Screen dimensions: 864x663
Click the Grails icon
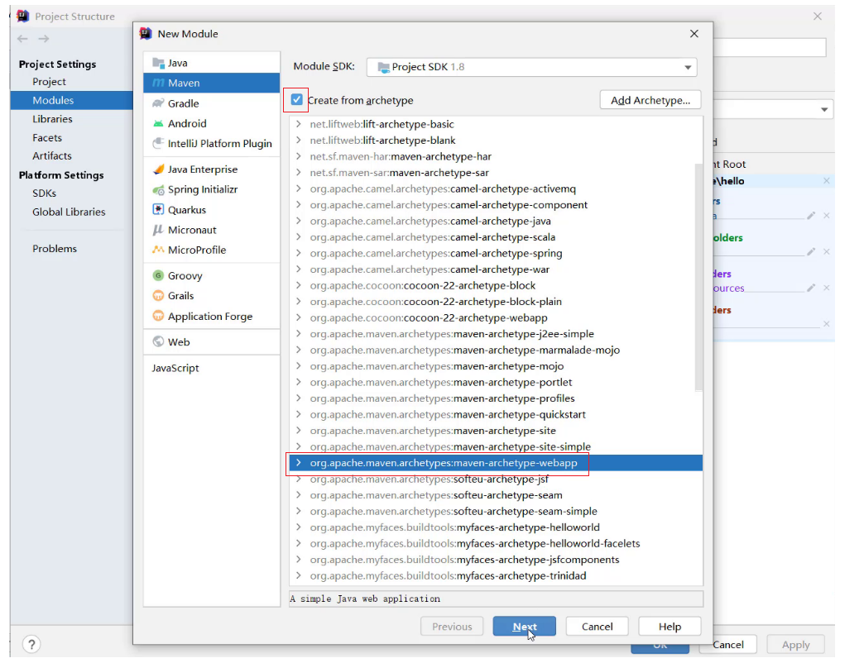pos(158,295)
